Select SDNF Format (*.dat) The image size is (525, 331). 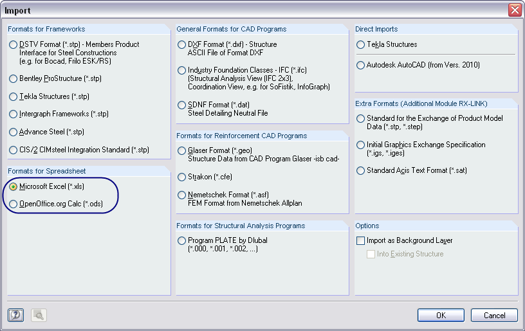tap(182, 105)
